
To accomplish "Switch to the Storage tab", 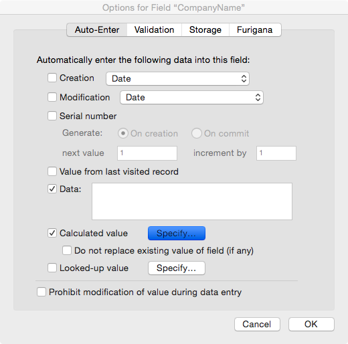I will coord(205,29).
